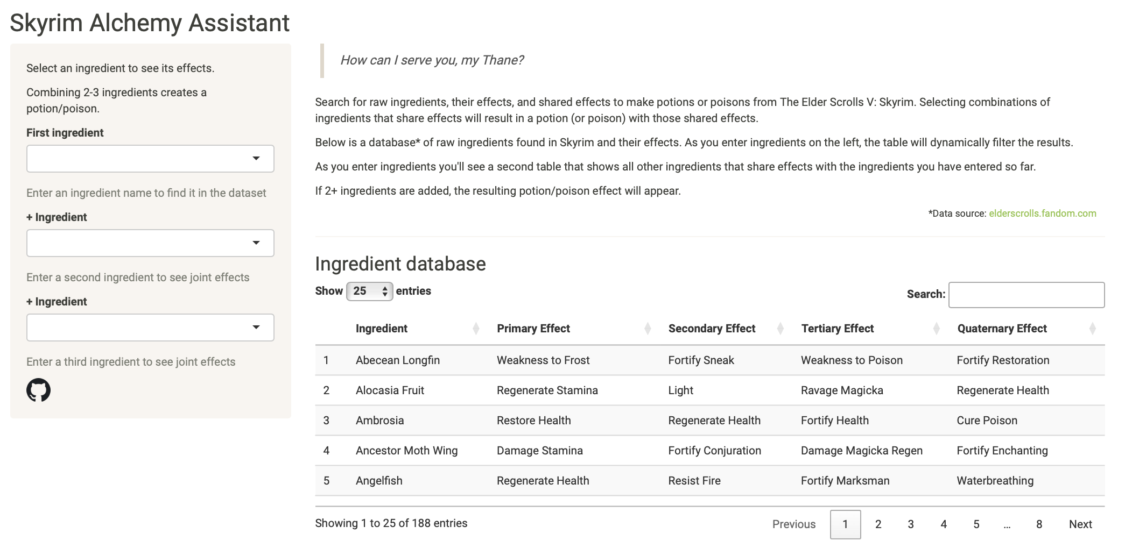Screen dimensions: 1139x555
Task: Jump to pagination page 2
Action: 878,524
